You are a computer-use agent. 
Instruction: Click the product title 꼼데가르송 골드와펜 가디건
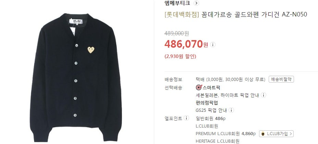(240, 15)
